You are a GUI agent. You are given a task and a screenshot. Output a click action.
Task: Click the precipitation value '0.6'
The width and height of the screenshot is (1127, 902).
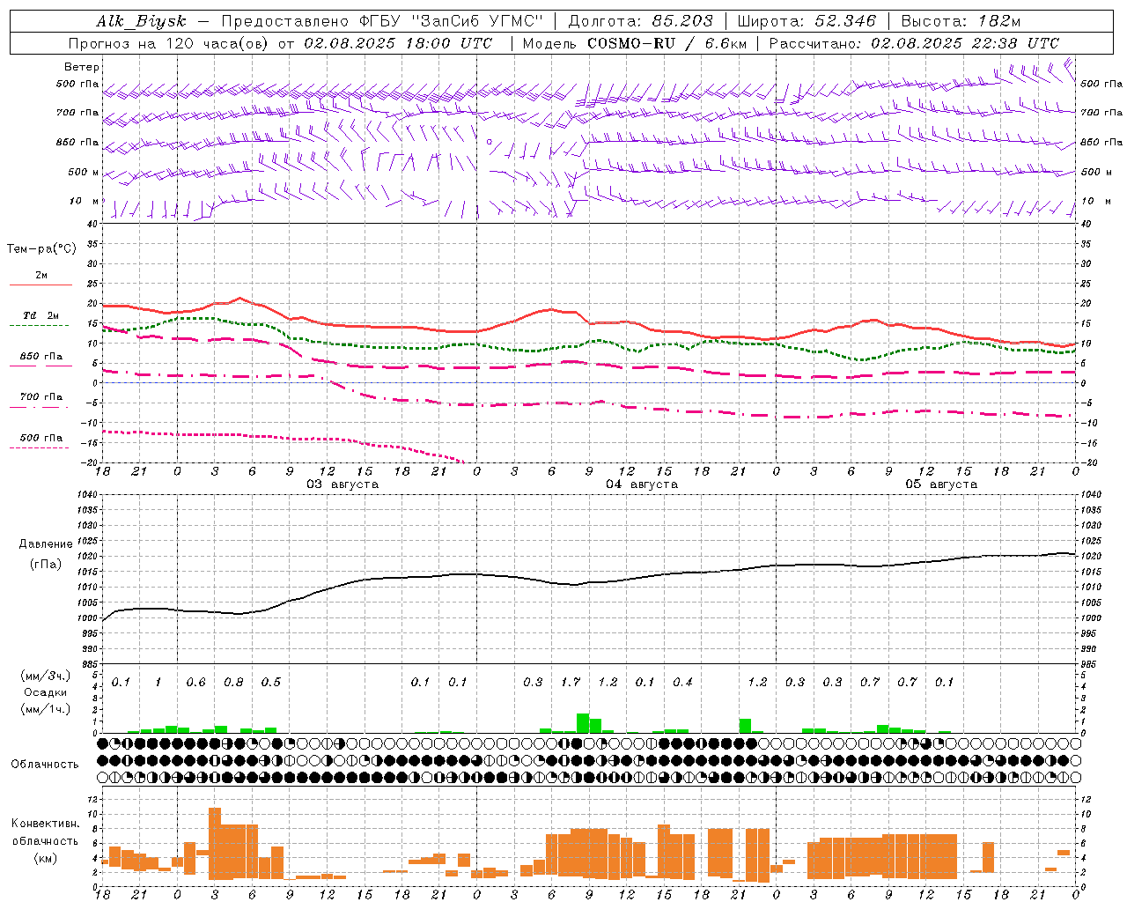[195, 683]
